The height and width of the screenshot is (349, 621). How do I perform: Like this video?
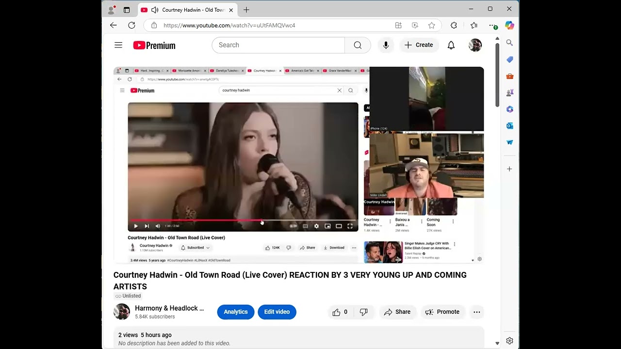coord(340,312)
